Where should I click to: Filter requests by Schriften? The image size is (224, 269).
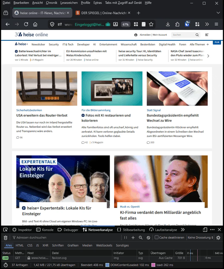click(x=58, y=245)
